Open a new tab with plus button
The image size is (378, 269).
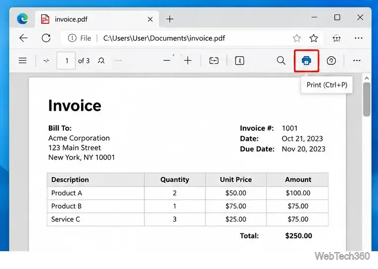[170, 19]
